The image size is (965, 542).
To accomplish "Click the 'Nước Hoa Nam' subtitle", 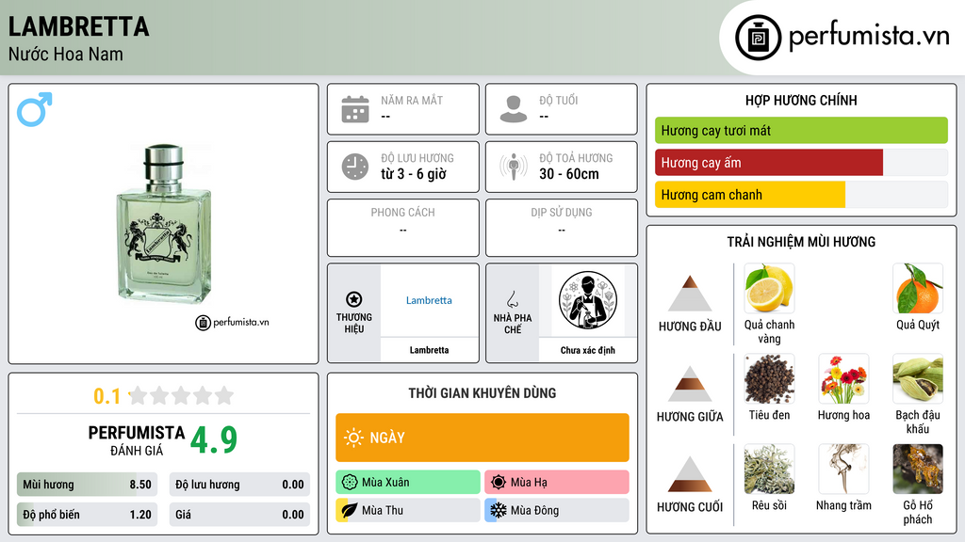I will tap(65, 54).
